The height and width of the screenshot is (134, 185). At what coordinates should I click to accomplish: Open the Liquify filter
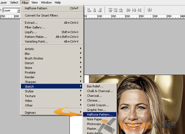[52, 32]
